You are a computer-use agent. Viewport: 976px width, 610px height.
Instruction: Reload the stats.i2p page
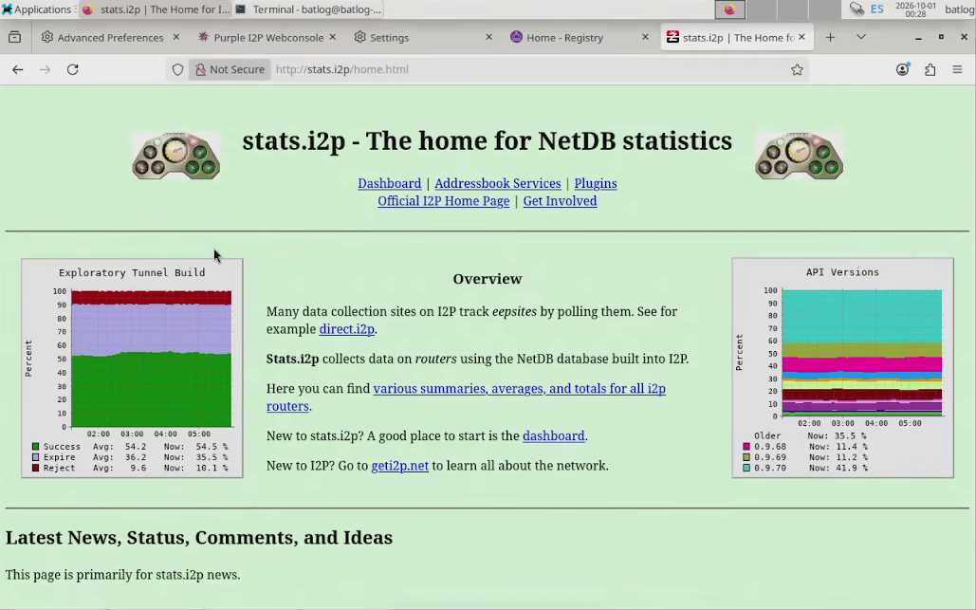[x=73, y=69]
